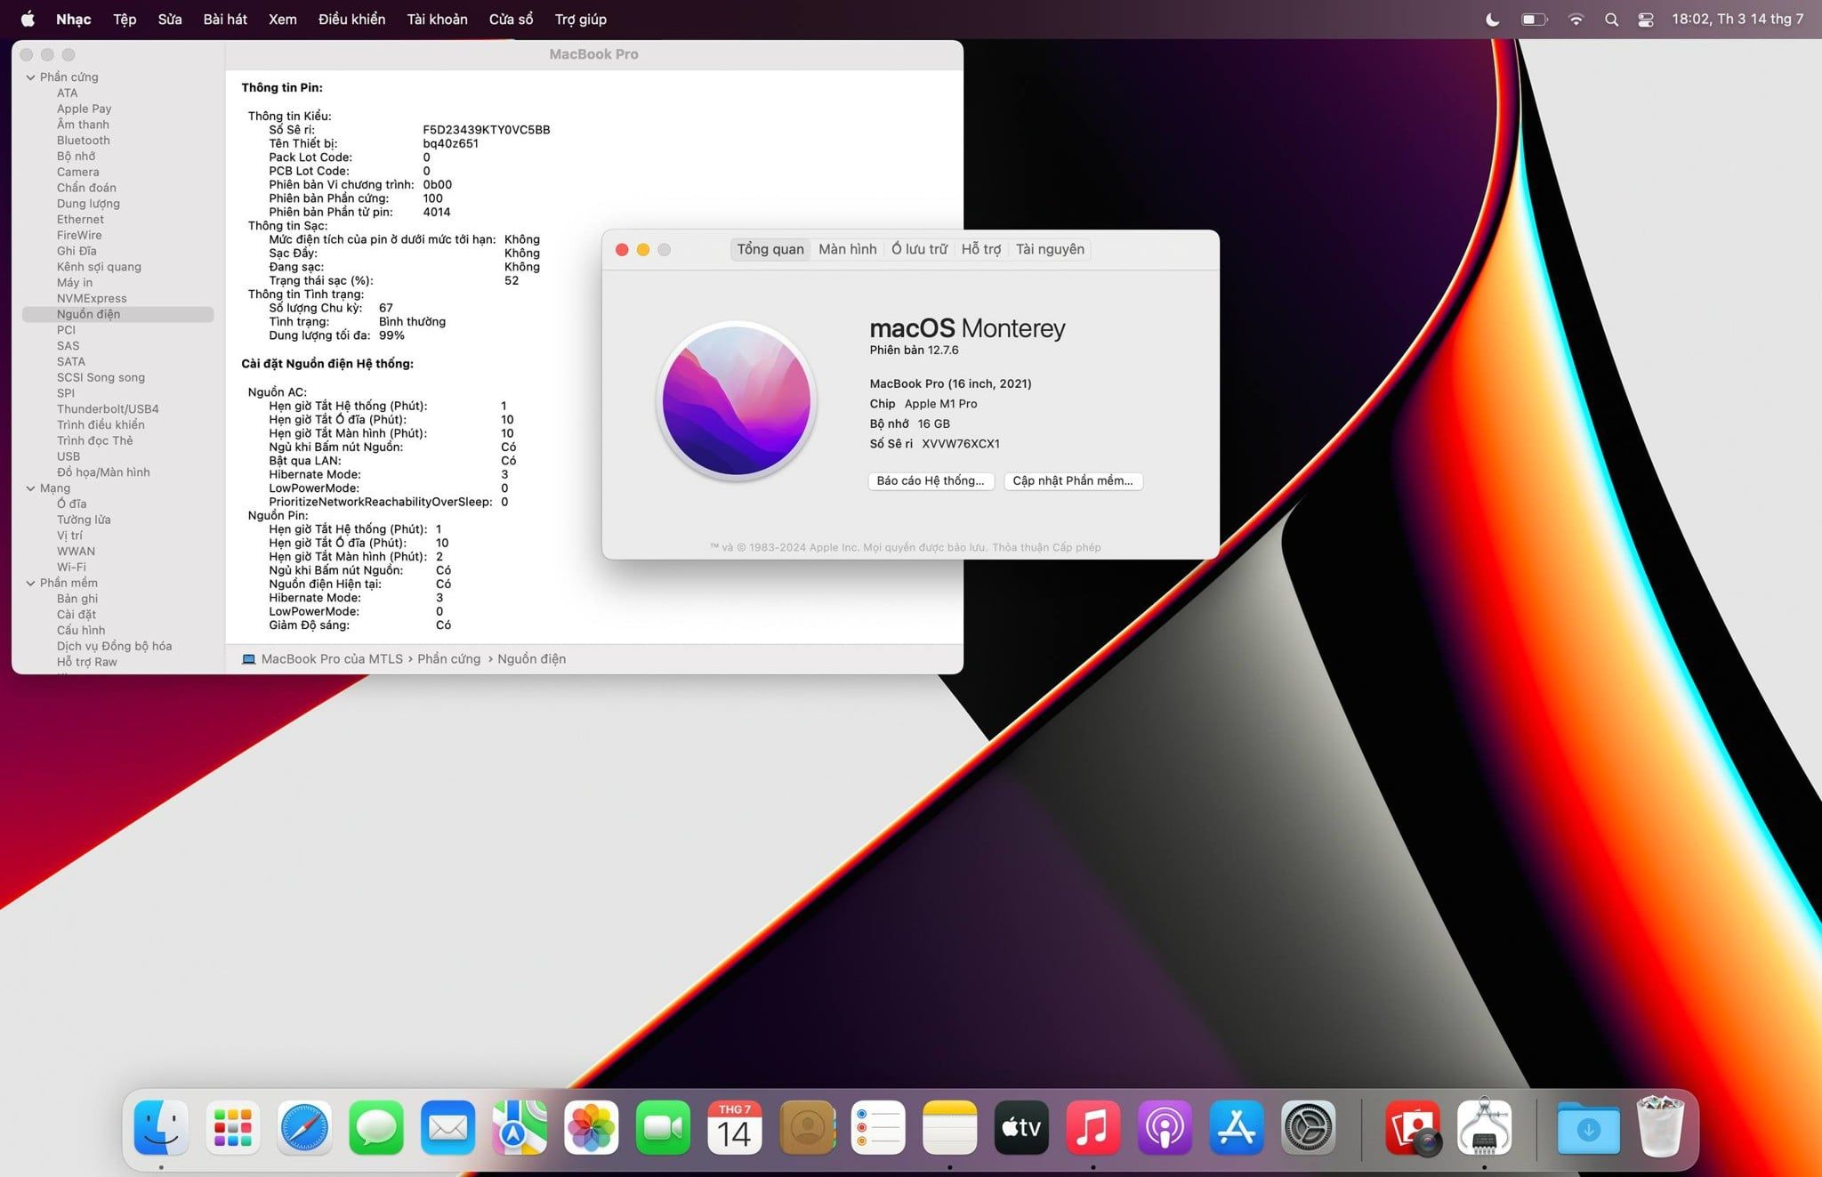Open Mail app in dock
Viewport: 1822px width, 1177px height.
(x=448, y=1127)
